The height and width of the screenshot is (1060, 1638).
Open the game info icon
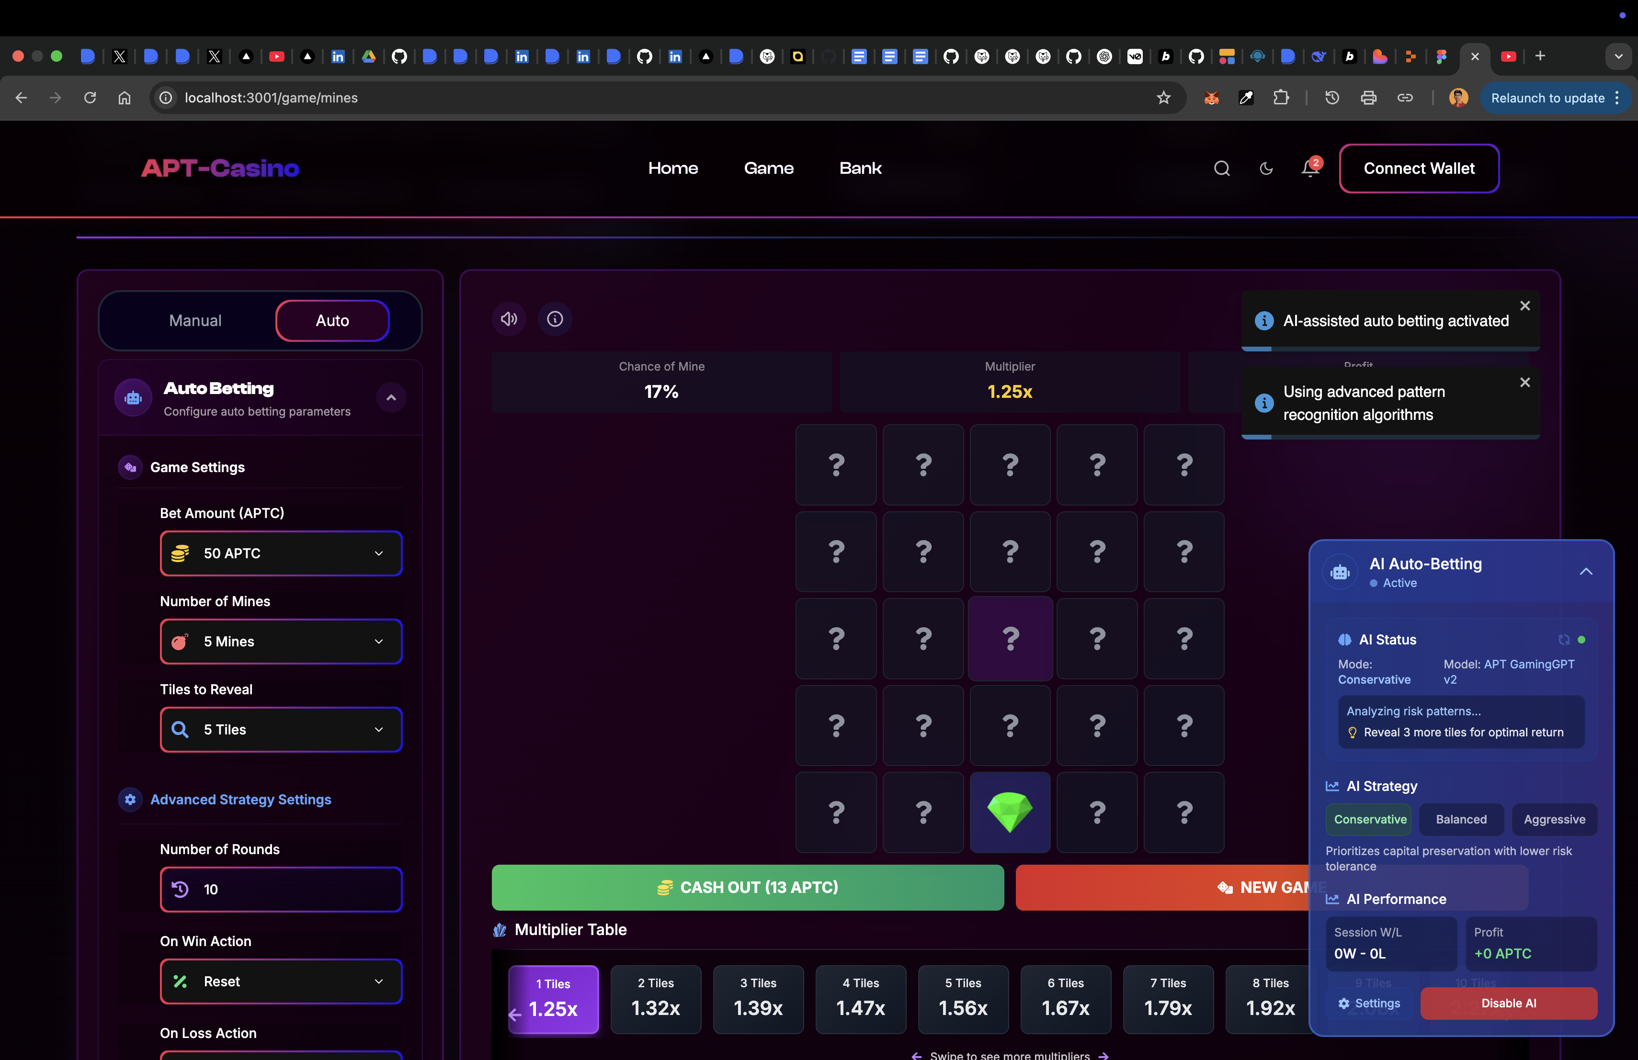[555, 319]
